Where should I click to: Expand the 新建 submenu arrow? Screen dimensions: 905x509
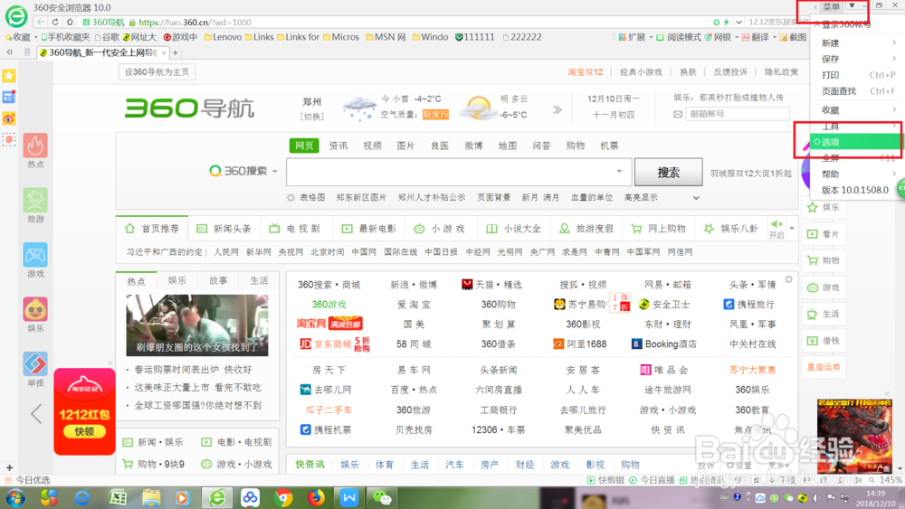point(894,42)
